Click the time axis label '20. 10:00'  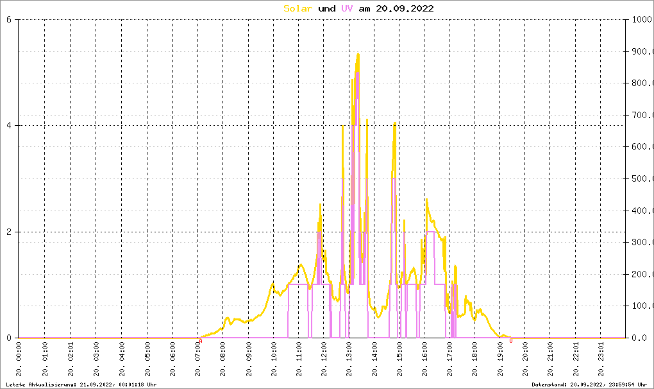(274, 359)
